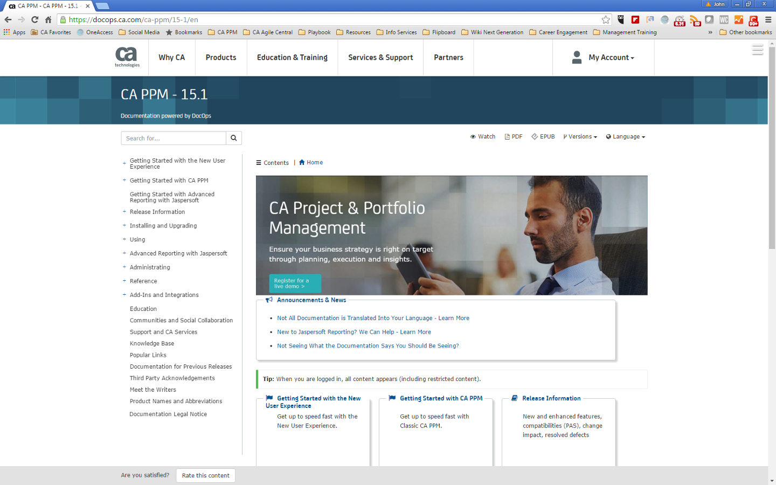Click the search magnifier button
776x485 pixels.
point(234,138)
